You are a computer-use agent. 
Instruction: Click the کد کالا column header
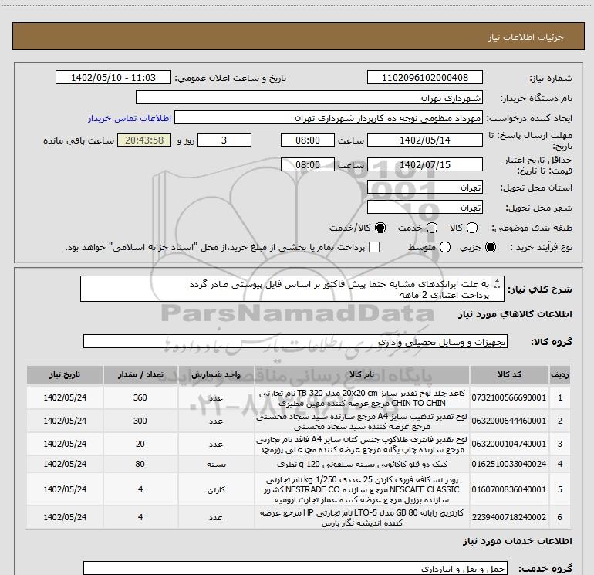(x=509, y=374)
